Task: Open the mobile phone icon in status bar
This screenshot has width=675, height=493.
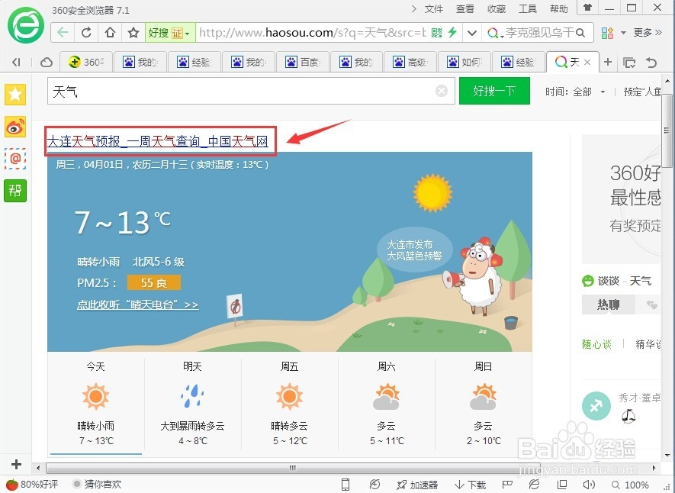Action: (346, 485)
